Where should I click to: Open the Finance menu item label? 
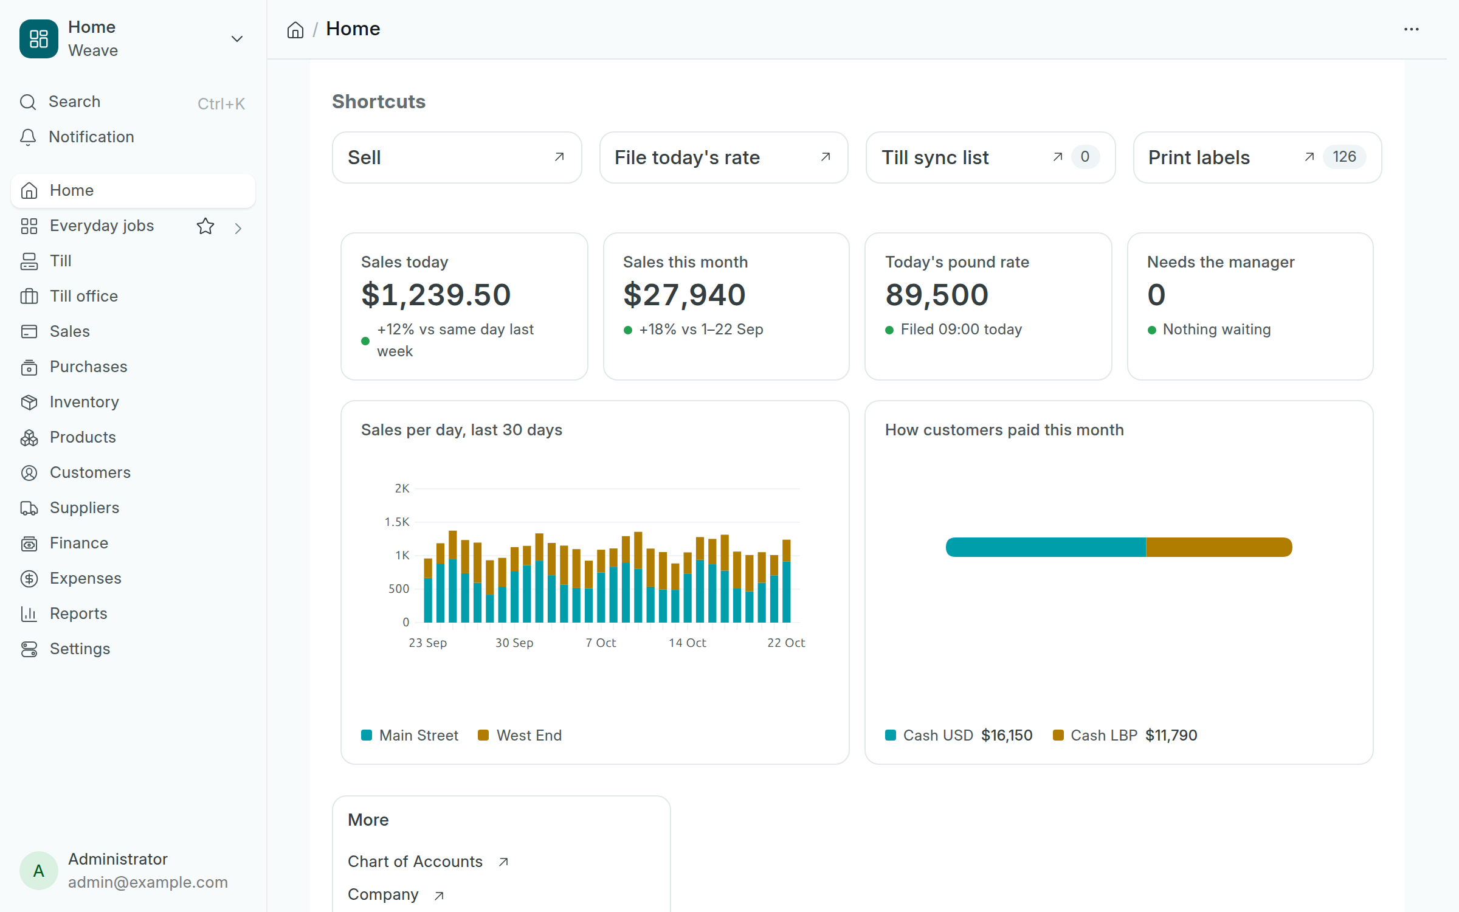point(79,543)
